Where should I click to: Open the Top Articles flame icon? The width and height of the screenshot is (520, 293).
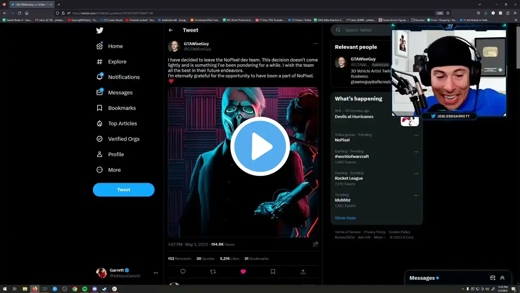(x=100, y=123)
